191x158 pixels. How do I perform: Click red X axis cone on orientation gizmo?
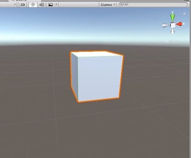[x=179, y=24]
